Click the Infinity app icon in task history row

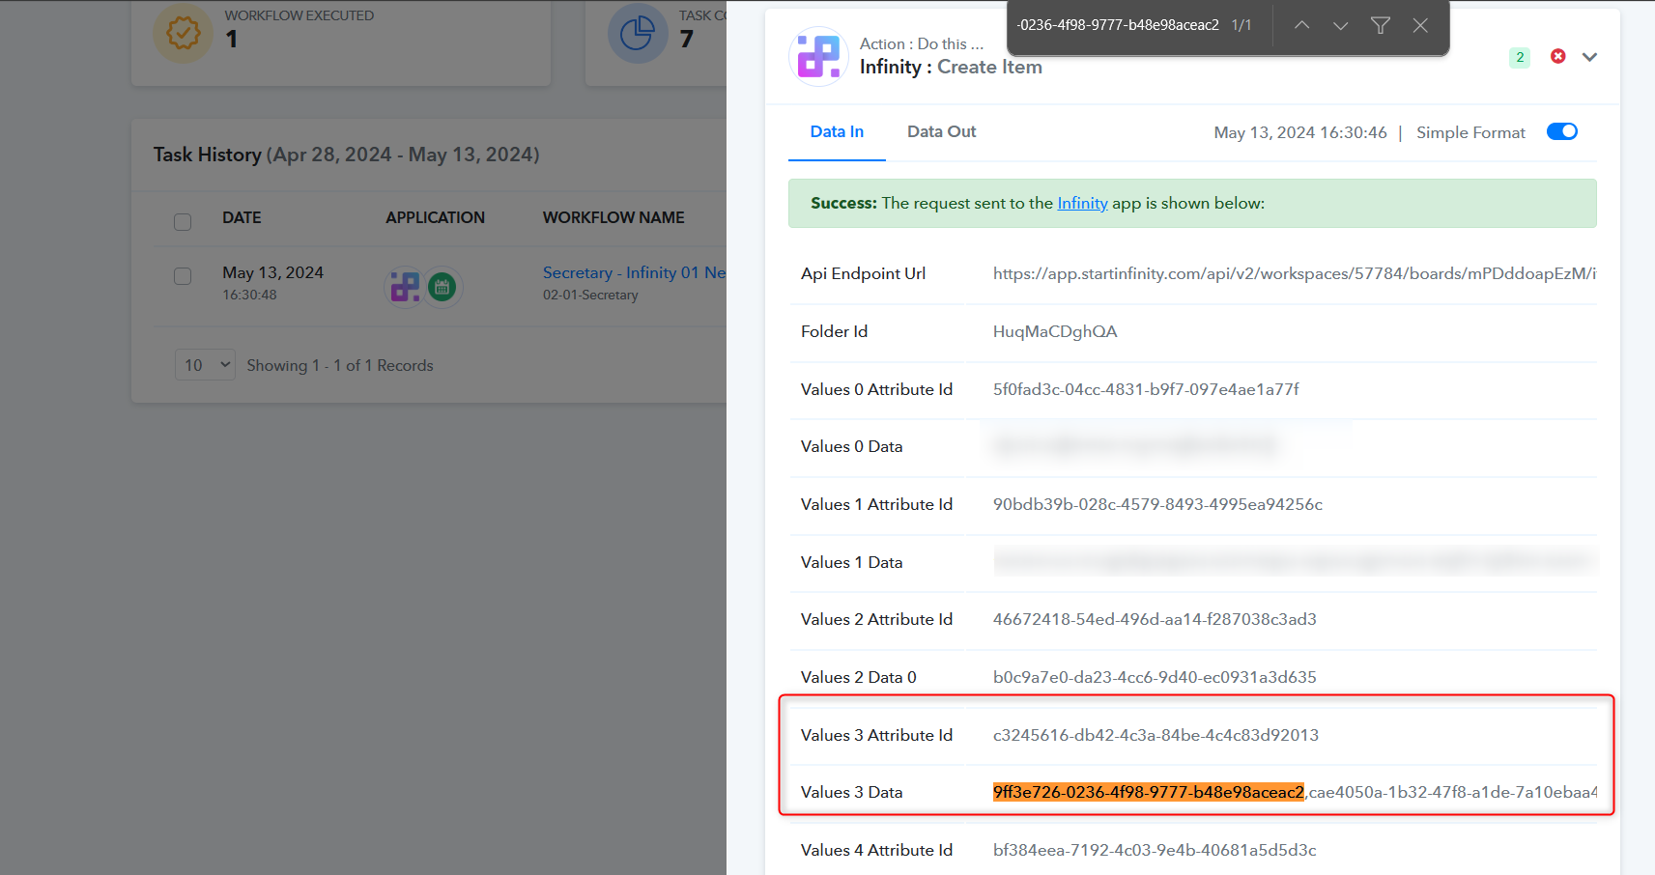(405, 286)
